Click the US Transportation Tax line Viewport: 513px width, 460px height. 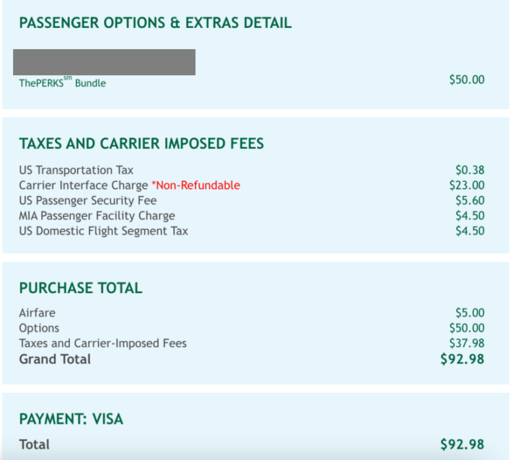(252, 170)
